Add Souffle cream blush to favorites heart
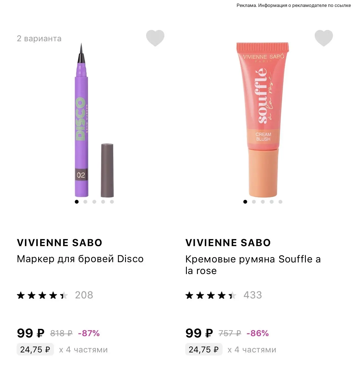 click(324, 38)
